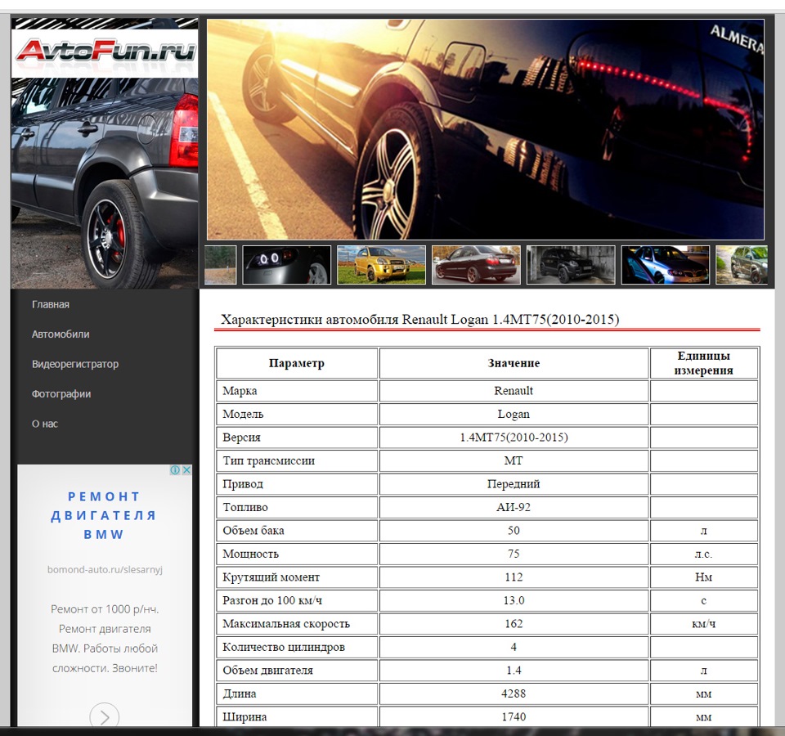Viewport: 785px width, 736px height.
Task: Click the value '75' for Мощность
Action: click(x=514, y=554)
